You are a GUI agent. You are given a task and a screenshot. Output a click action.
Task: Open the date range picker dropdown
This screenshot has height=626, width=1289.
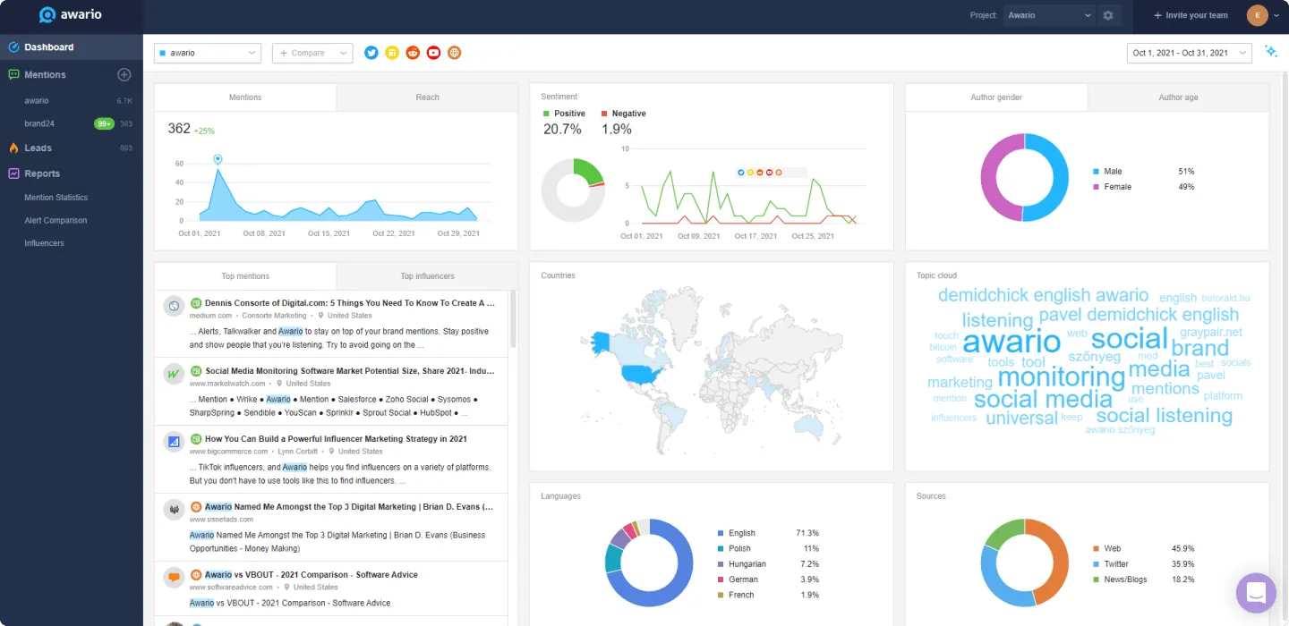[1189, 53]
